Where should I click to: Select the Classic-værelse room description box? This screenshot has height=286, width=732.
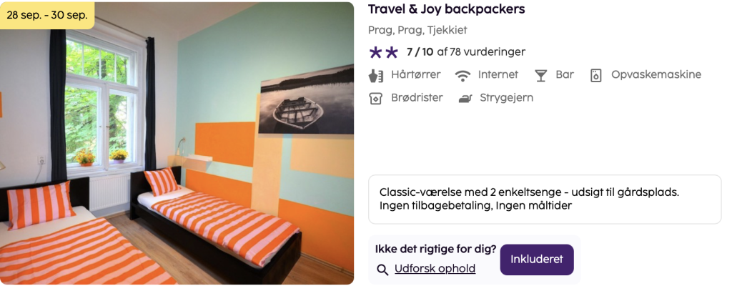(x=545, y=199)
